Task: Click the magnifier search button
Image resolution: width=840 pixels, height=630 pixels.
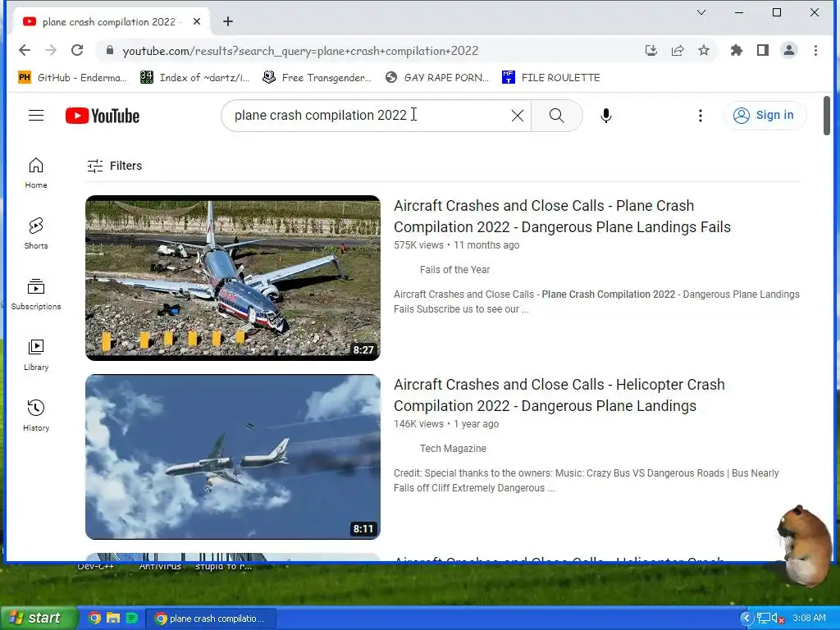Action: (x=557, y=115)
